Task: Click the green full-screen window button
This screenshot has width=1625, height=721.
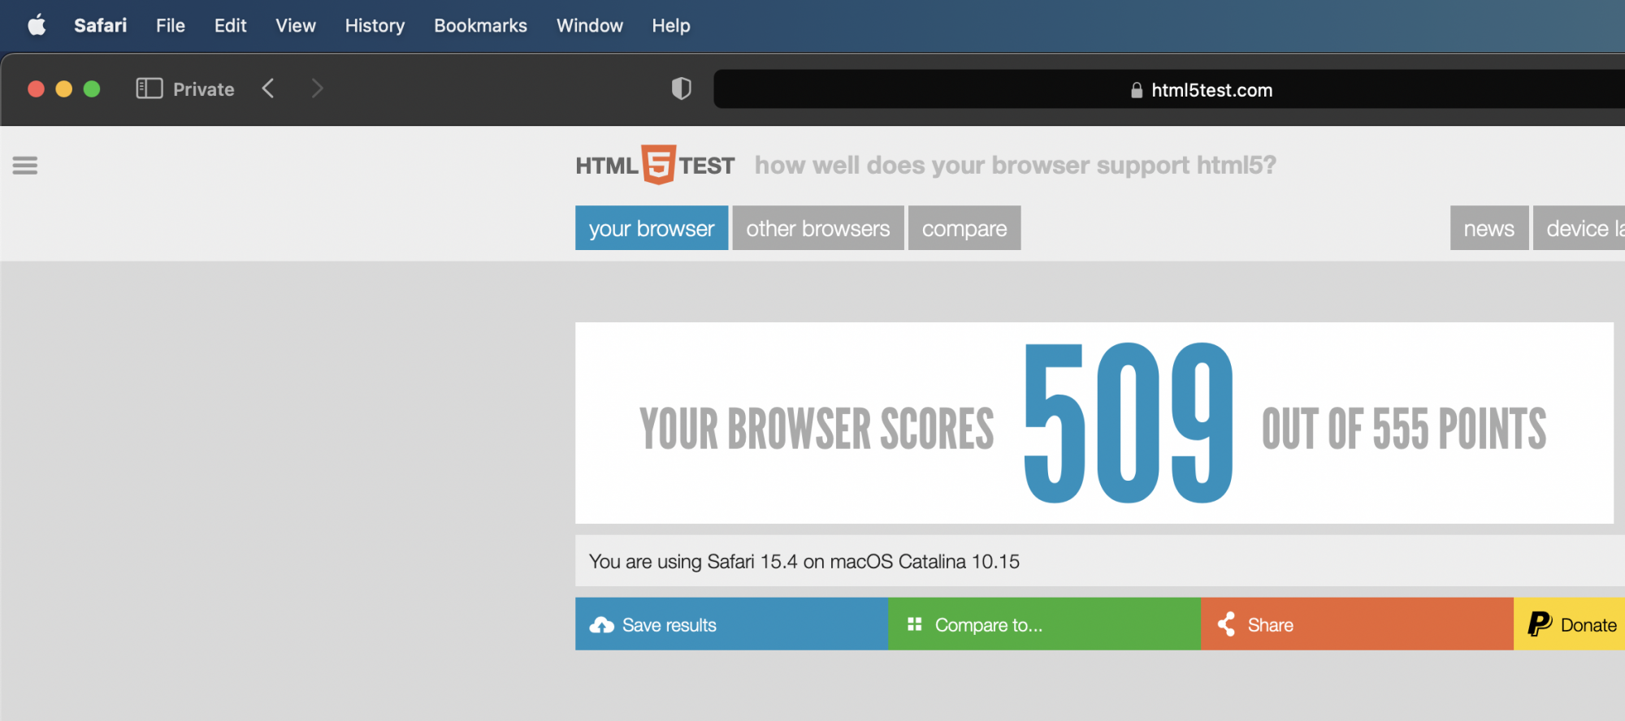Action: pyautogui.click(x=92, y=89)
